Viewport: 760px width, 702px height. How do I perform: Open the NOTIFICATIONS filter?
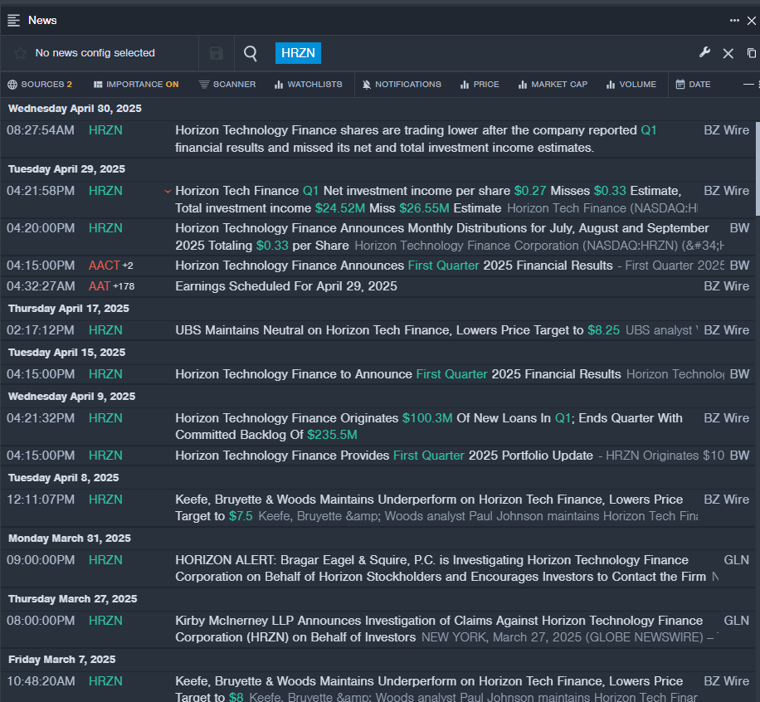click(x=402, y=85)
